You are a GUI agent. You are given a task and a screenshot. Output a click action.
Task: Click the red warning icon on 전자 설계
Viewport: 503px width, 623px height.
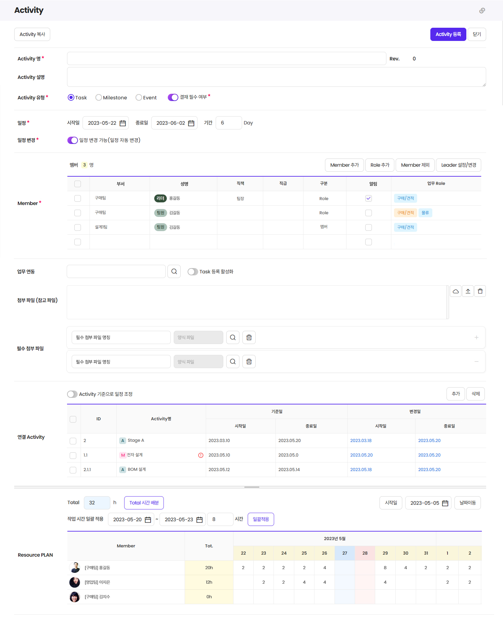pos(200,455)
